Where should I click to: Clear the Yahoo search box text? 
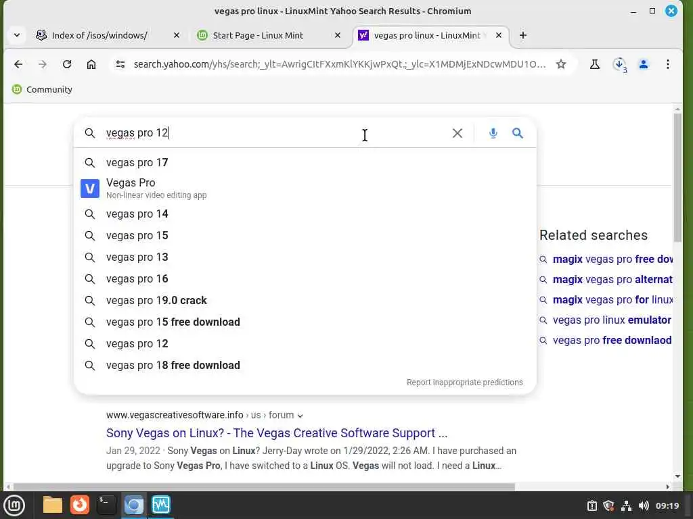[x=457, y=133]
